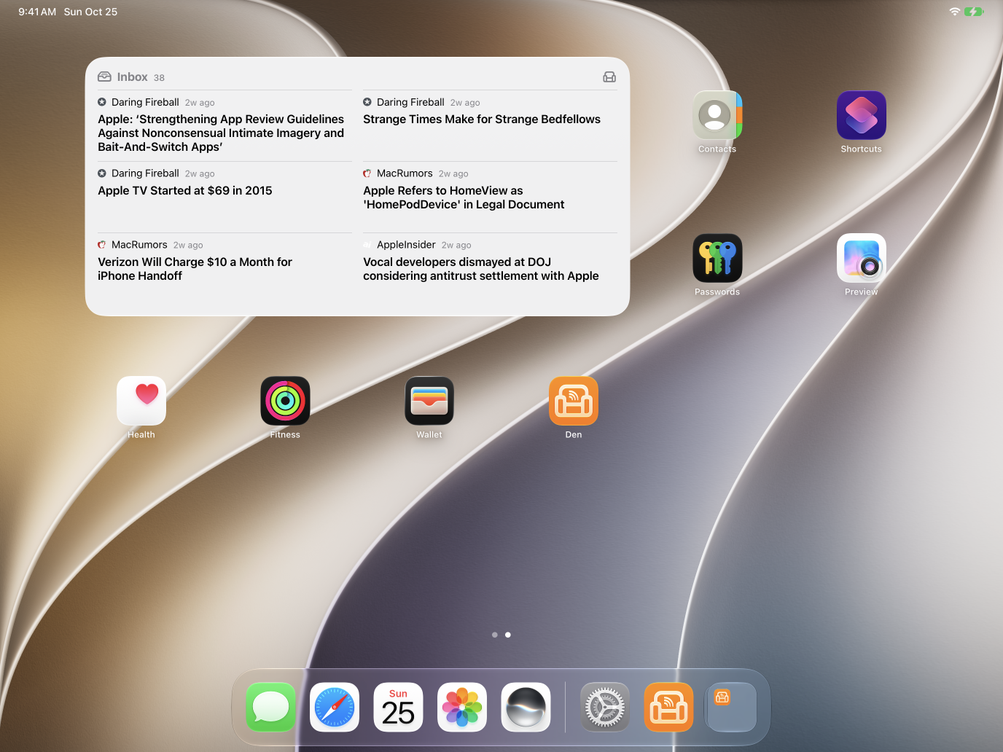Open the Preview app
Image resolution: width=1003 pixels, height=752 pixels.
(862, 258)
